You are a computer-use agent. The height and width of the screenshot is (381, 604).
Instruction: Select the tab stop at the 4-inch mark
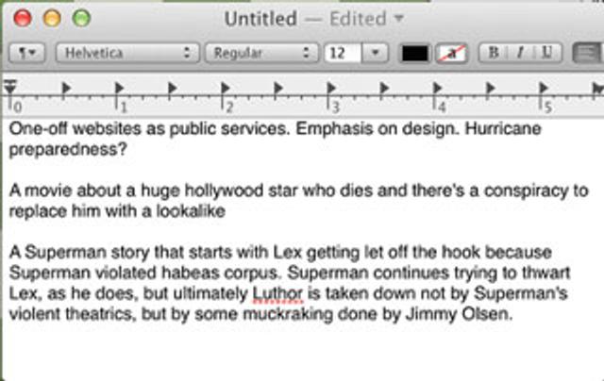437,88
